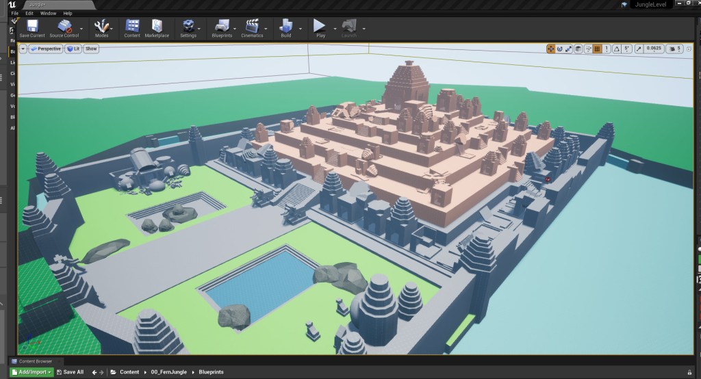Open the Edit menu
The image size is (701, 379).
click(29, 13)
